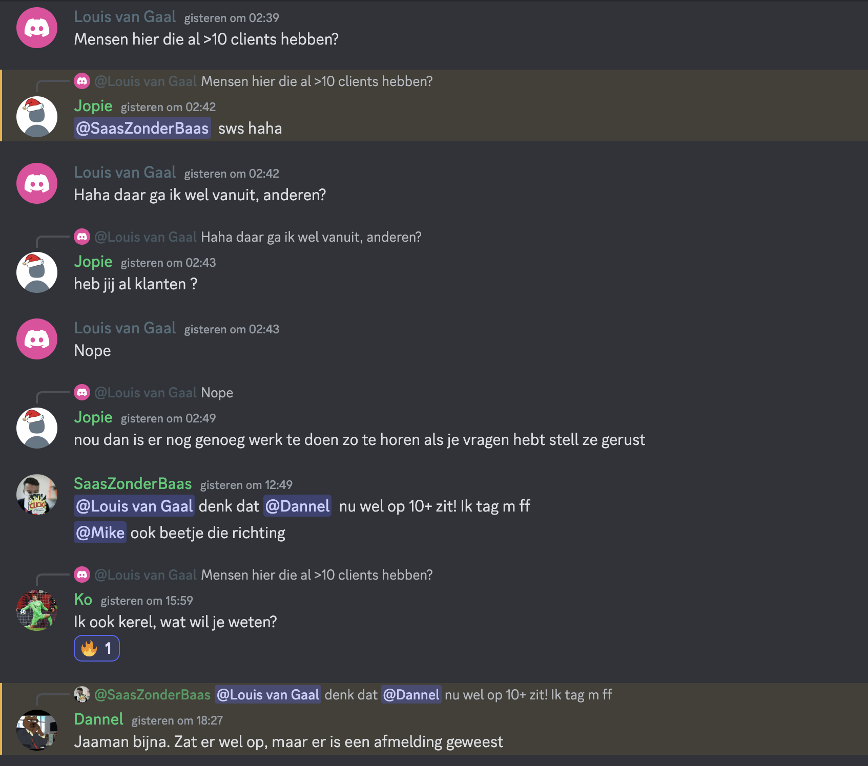868x766 pixels.
Task: Jump to replied message "Haha daar ga ik wel vanuit, anderen?"
Action: click(311, 237)
